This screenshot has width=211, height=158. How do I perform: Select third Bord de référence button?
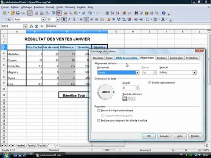(x=133, y=99)
